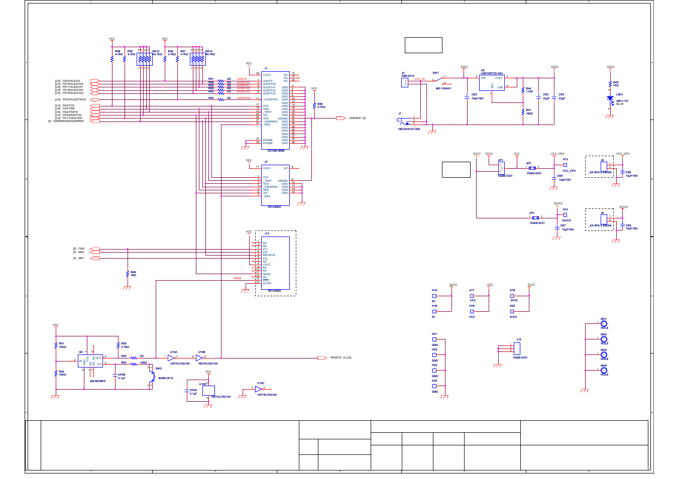The height and width of the screenshot is (479, 678).
Task: Click the MS-12AAH1 switch part label
Action: click(x=443, y=88)
